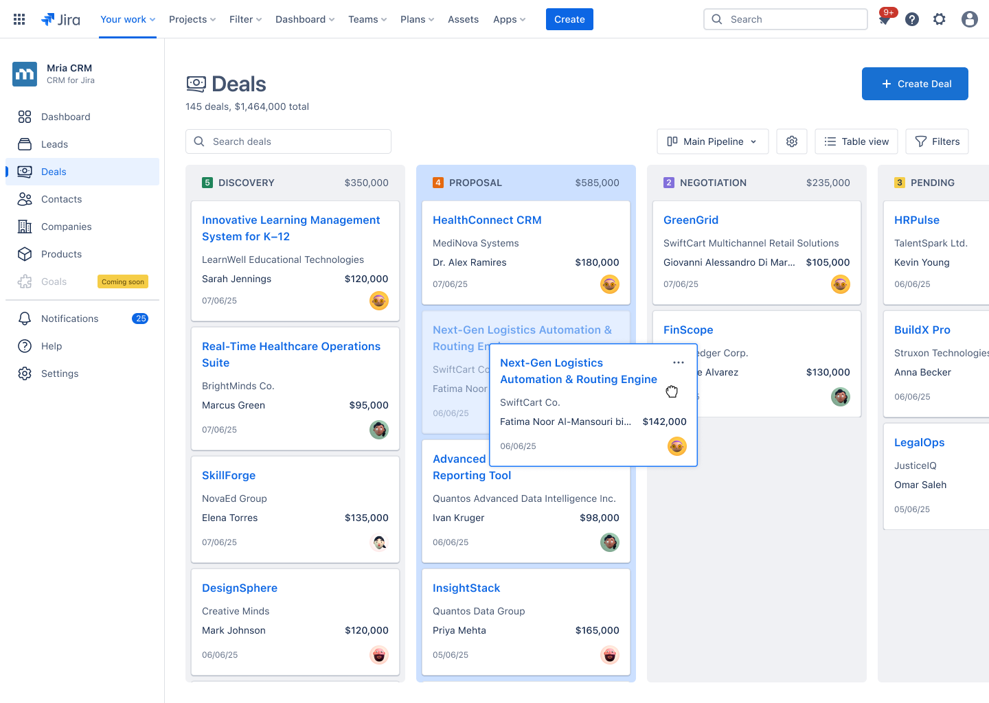Open Jira settings gear in top bar
The width and height of the screenshot is (989, 703).
point(940,19)
